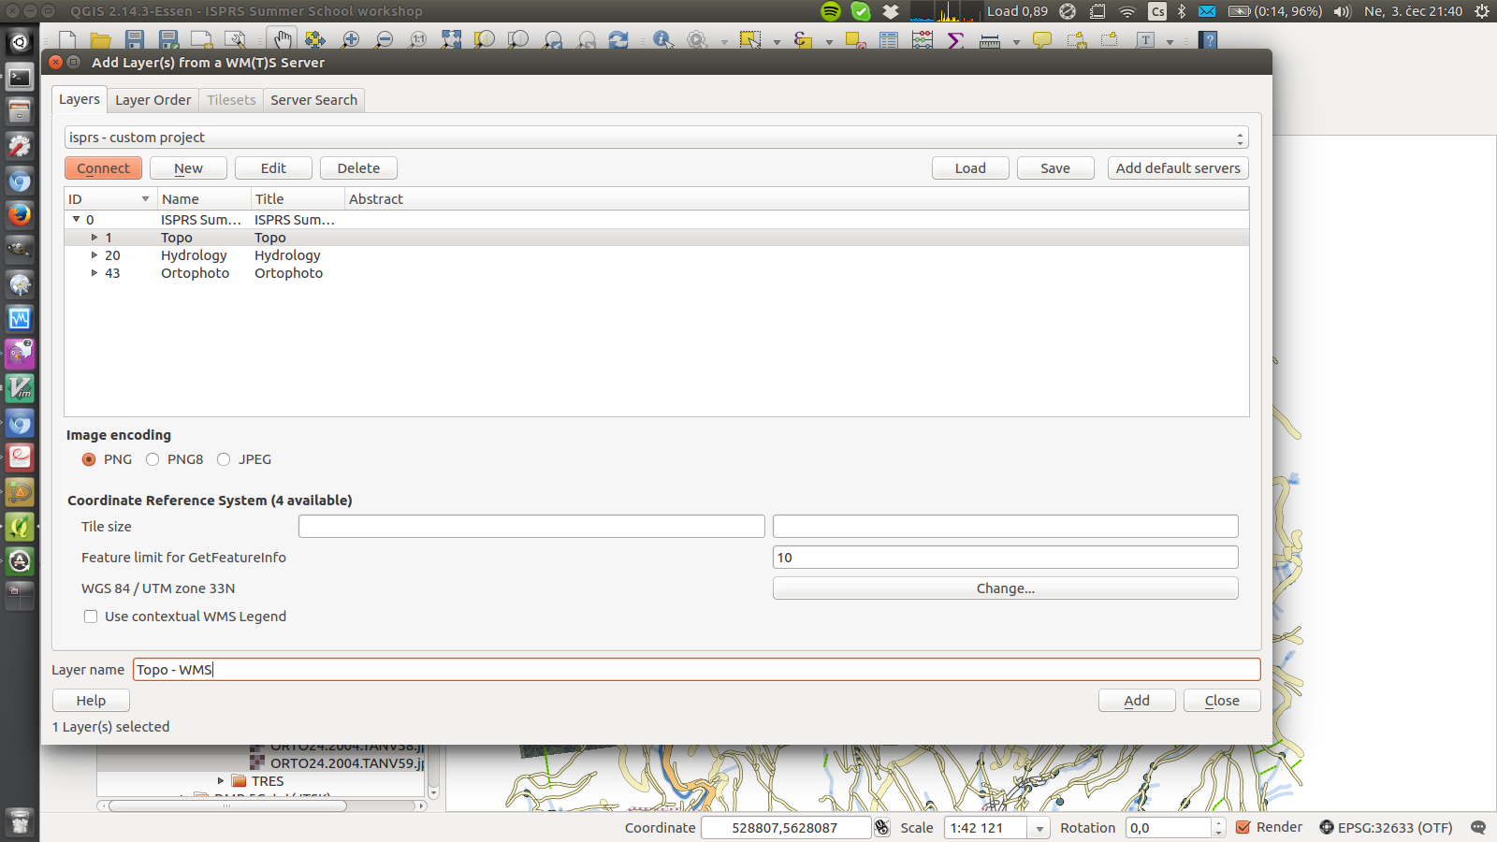
Task: Select the JPEG image encoding option
Action: click(x=224, y=459)
